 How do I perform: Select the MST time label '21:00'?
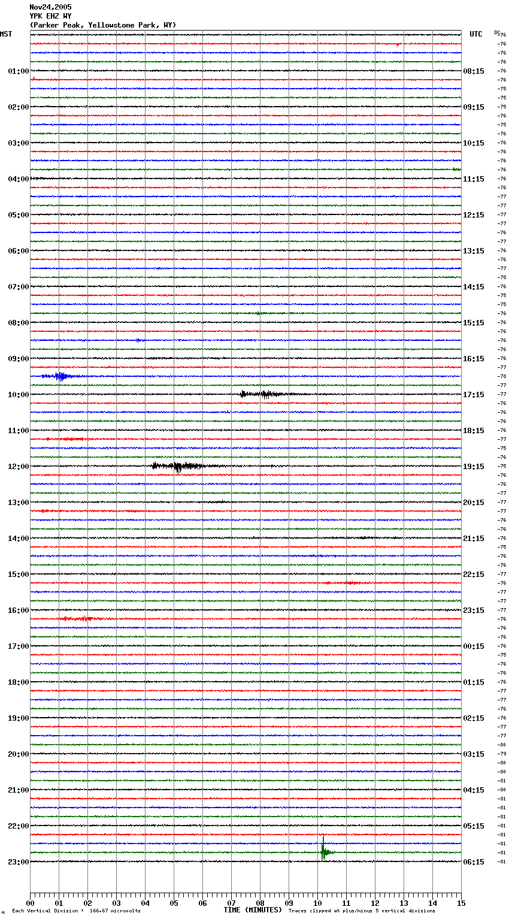pos(19,790)
